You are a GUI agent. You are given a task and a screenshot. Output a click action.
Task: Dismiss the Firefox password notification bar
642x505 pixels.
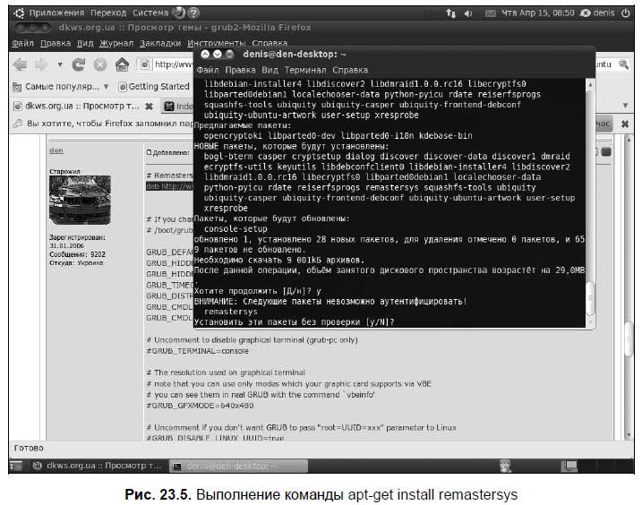[625, 124]
